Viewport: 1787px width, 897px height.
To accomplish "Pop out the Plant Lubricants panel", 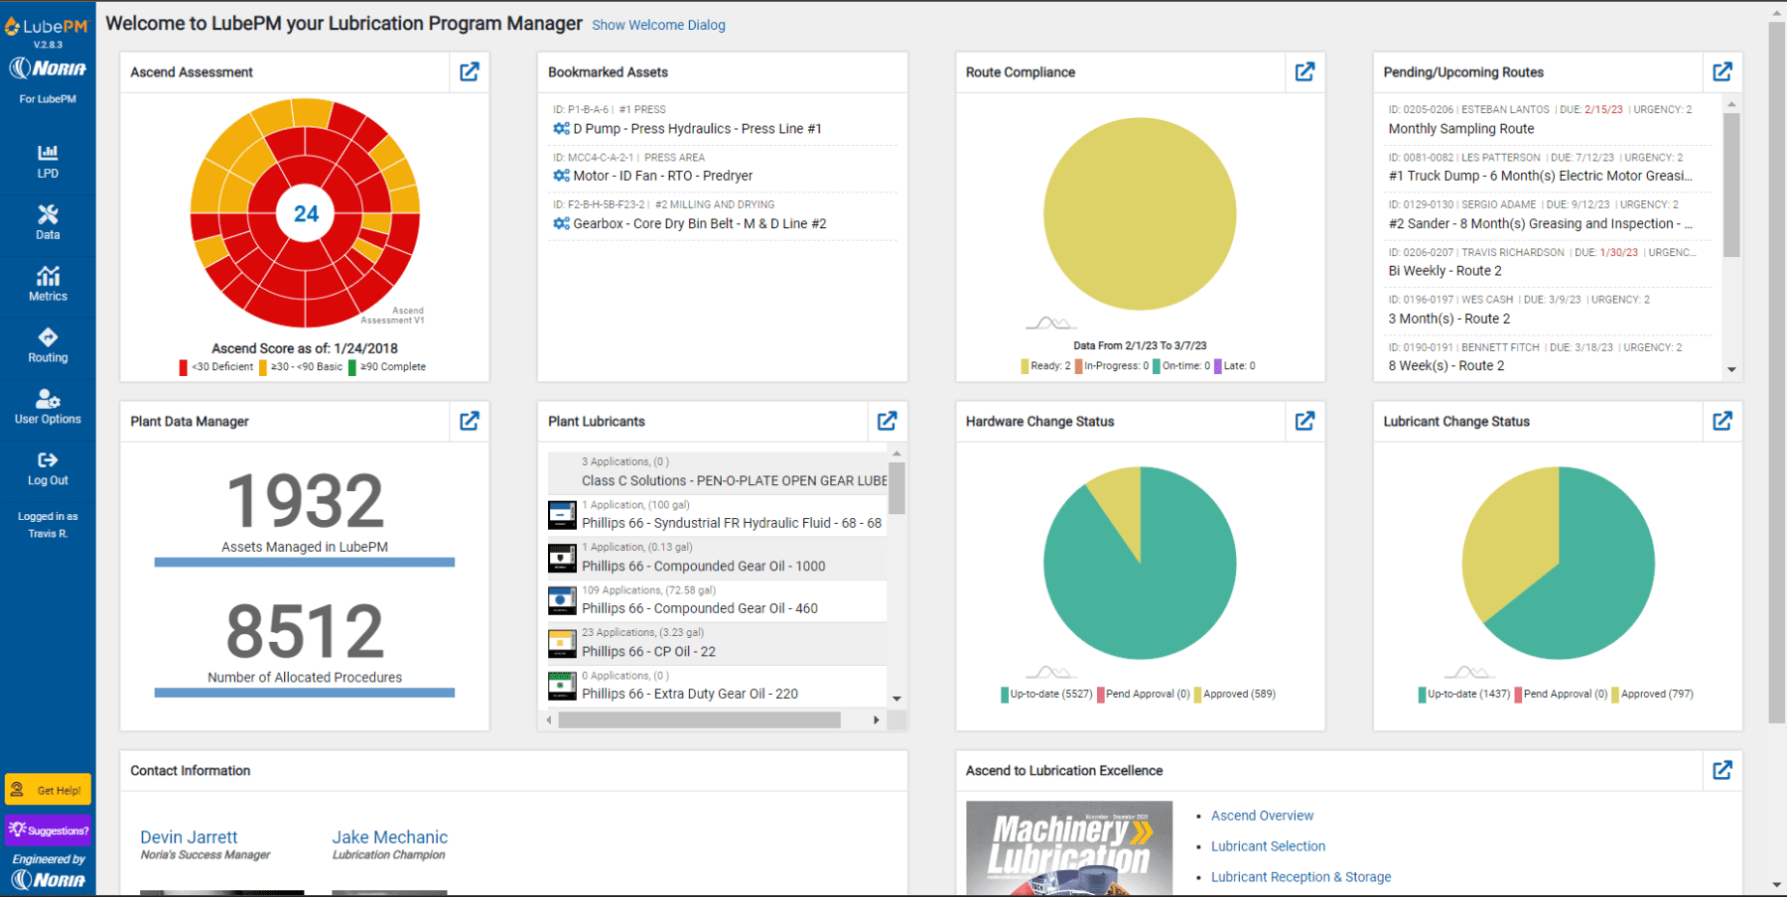I will click(x=887, y=421).
